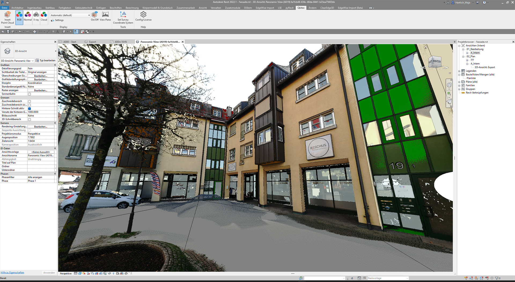The height and width of the screenshot is (282, 515).
Task: Expand the Familien node in Projektbrowser
Action: point(459,85)
